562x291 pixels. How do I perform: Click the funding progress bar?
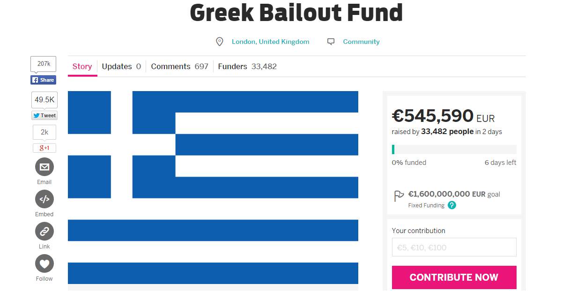(454, 149)
